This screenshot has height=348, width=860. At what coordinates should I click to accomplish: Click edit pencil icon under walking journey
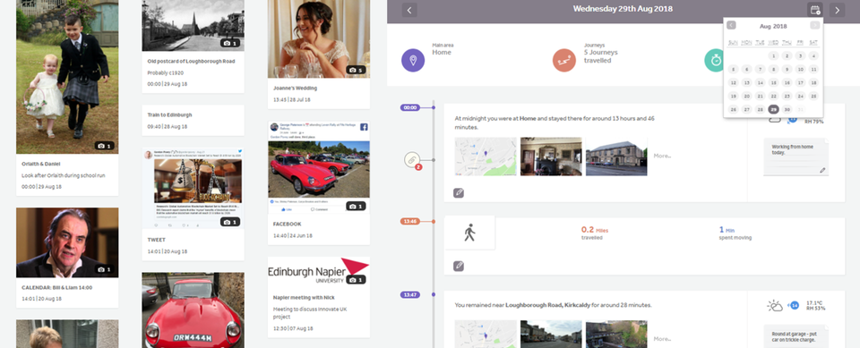[x=459, y=266]
